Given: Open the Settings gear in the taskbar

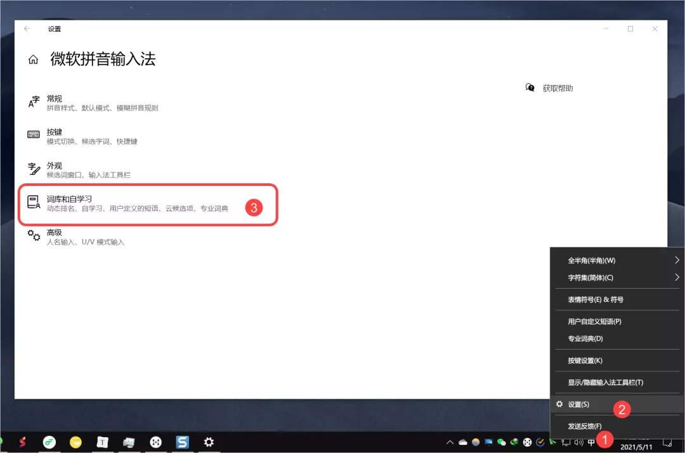Looking at the screenshot, I should click(209, 442).
